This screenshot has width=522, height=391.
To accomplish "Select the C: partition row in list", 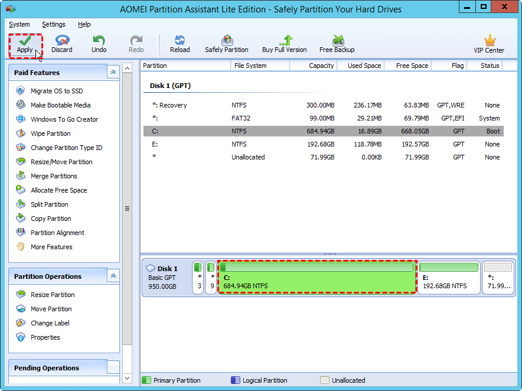I will point(324,131).
